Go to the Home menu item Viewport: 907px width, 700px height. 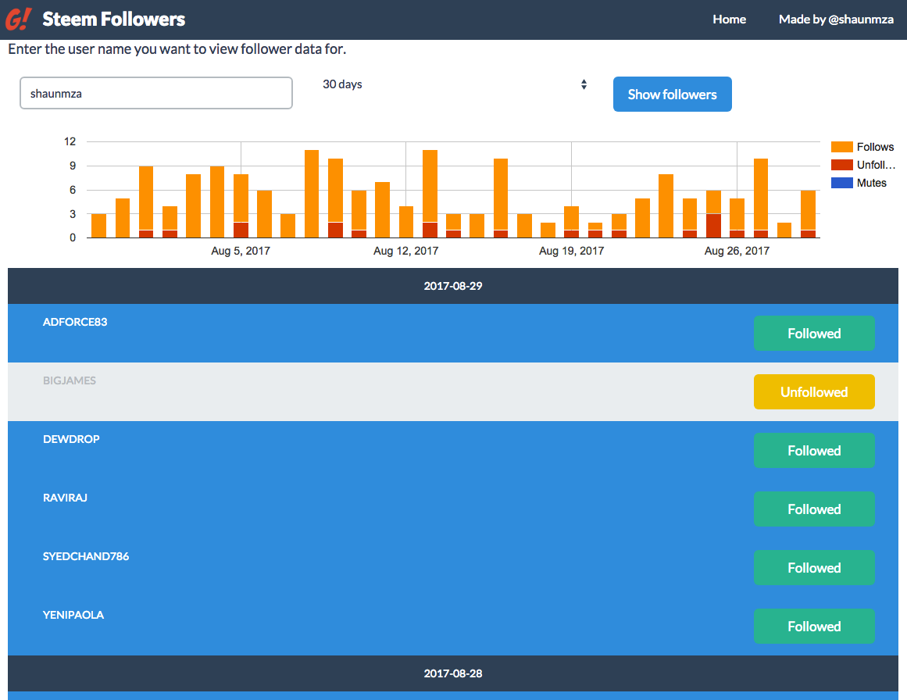click(x=729, y=19)
